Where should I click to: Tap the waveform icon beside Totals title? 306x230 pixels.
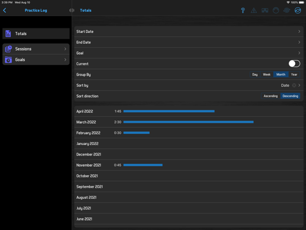pos(72,11)
